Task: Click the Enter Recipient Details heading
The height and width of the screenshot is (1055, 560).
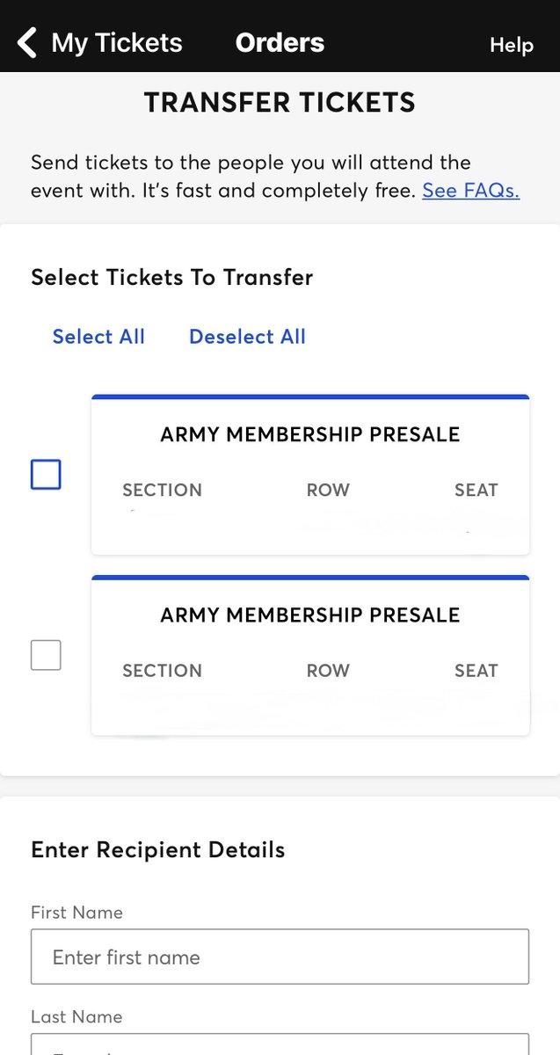Action: [x=158, y=850]
